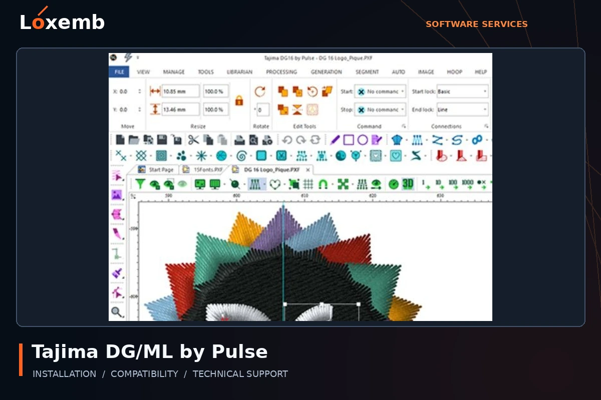Click the green speedometer gauge icon

pyautogui.click(x=394, y=184)
